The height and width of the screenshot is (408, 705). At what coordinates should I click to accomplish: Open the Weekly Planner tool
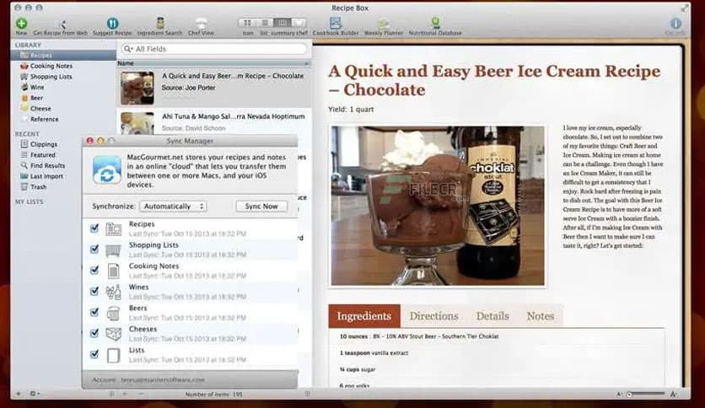383,24
